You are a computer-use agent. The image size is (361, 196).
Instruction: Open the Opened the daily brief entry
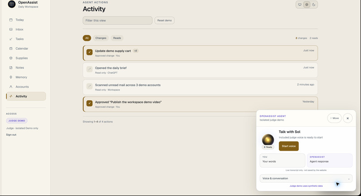pyautogui.click(x=200, y=70)
